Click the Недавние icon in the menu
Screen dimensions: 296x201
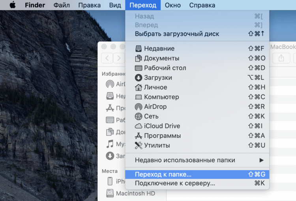point(139,49)
